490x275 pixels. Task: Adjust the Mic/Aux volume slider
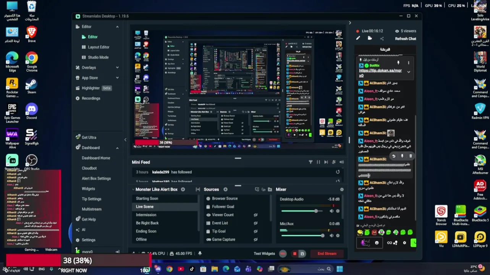302,236
